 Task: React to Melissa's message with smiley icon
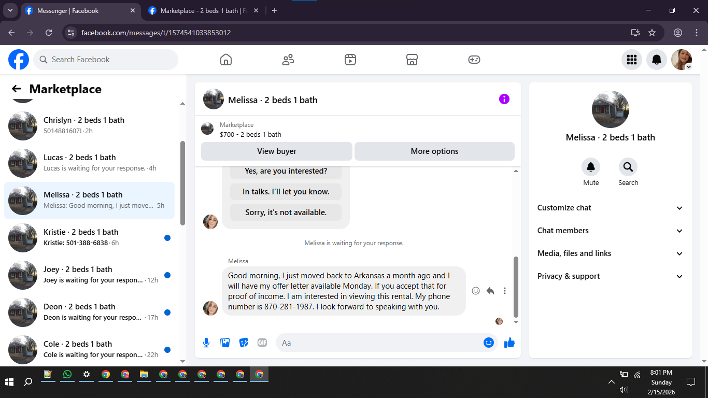(476, 291)
